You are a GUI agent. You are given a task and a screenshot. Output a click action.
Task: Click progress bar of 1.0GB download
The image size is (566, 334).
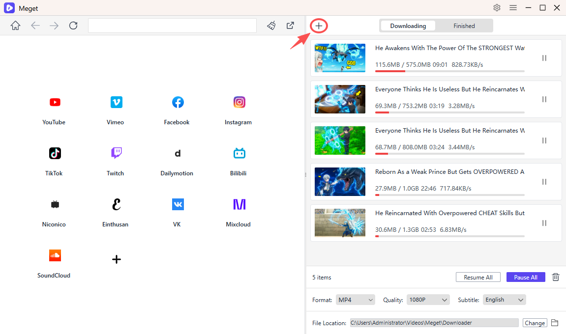(450, 195)
